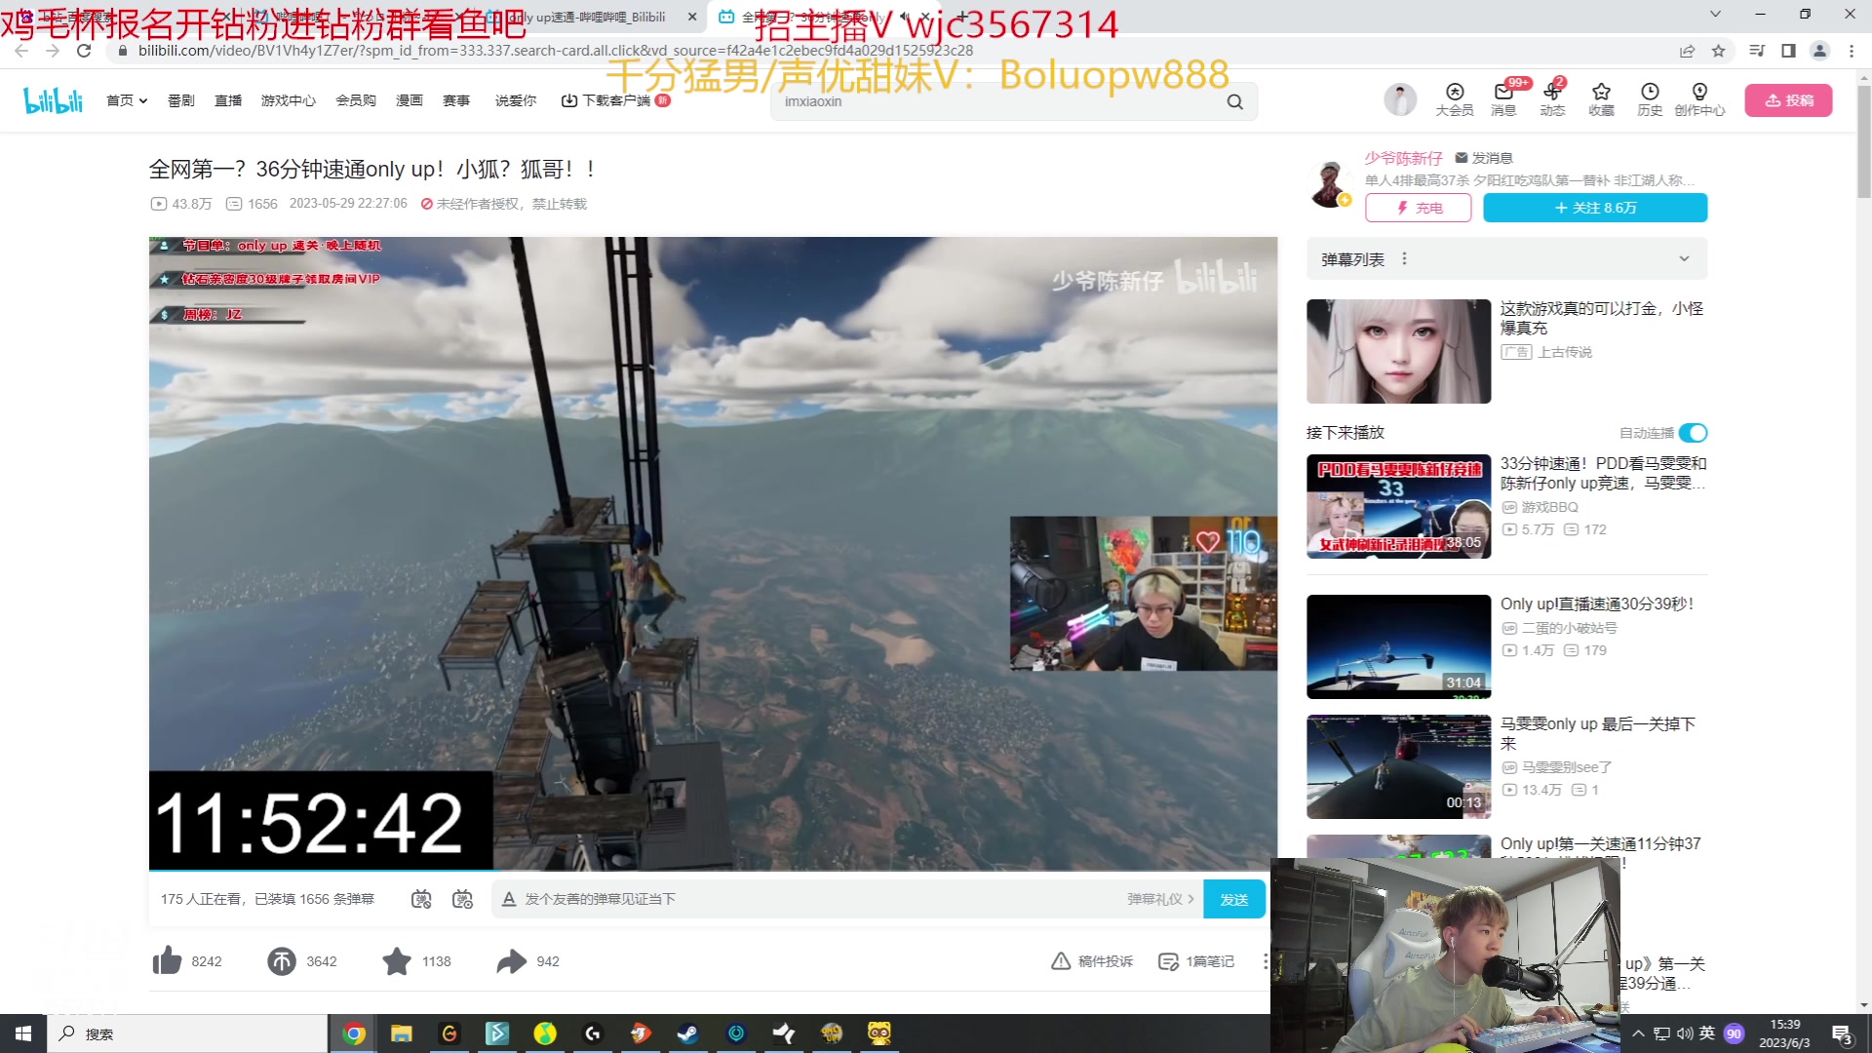Open the 1篇笔记 notes link
The image size is (1872, 1053).
click(1195, 961)
